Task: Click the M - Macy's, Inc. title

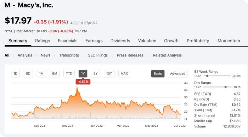Action: (x=29, y=5)
